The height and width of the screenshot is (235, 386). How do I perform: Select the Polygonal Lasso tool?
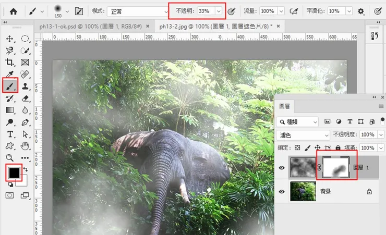9,51
